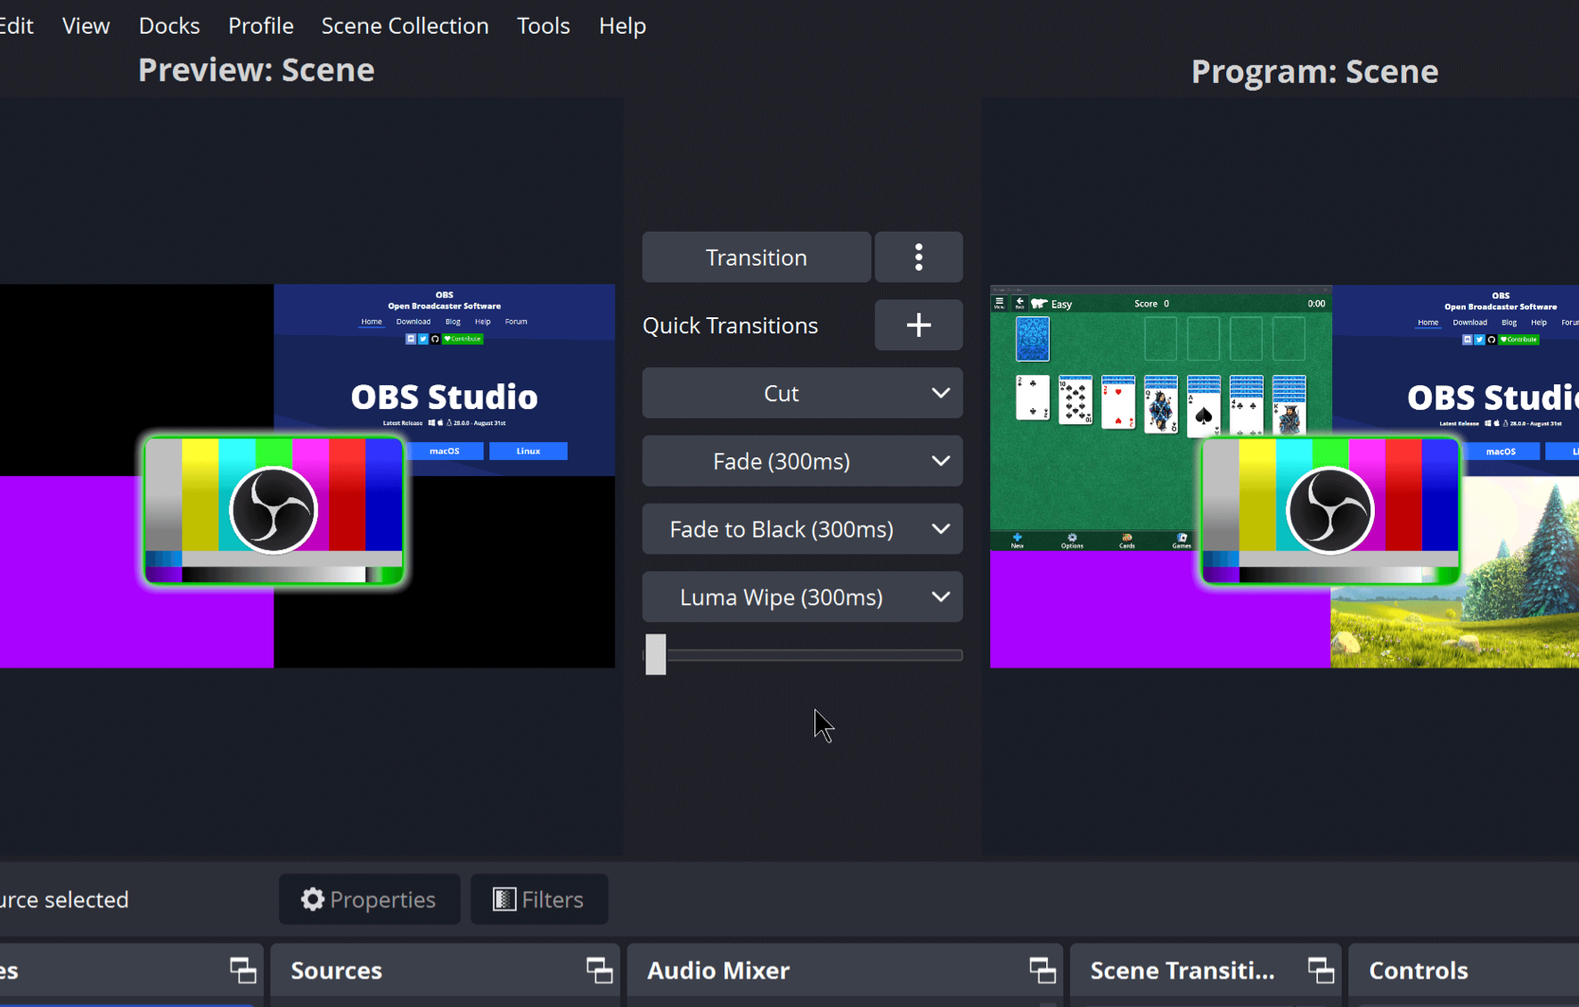1579x1007 pixels.
Task: Click the filmstrip icon on the Filters button
Action: (x=503, y=899)
